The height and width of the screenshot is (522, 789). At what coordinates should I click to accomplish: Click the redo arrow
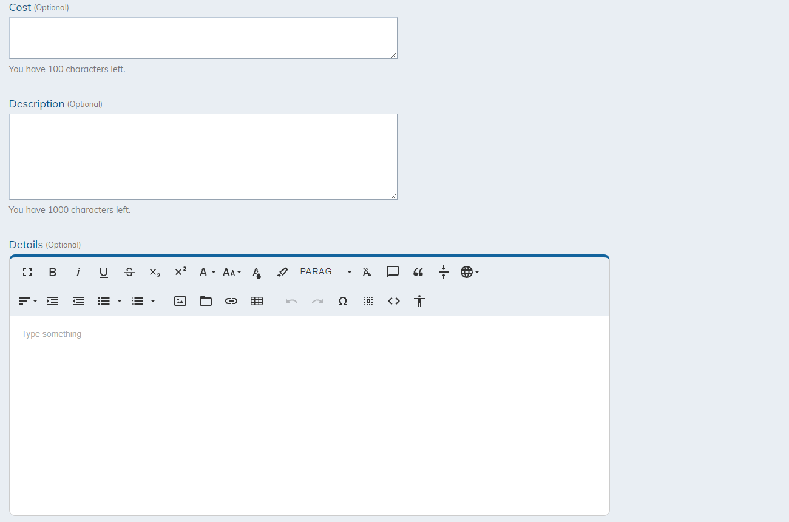[x=317, y=301]
